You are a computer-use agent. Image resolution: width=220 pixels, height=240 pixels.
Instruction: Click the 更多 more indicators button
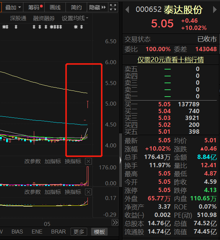pos(79,232)
